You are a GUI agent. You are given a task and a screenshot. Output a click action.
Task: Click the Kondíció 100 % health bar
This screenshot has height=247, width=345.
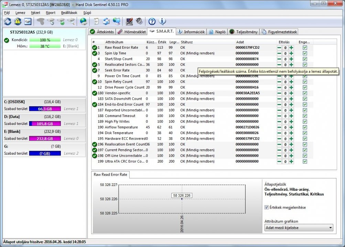click(45, 40)
